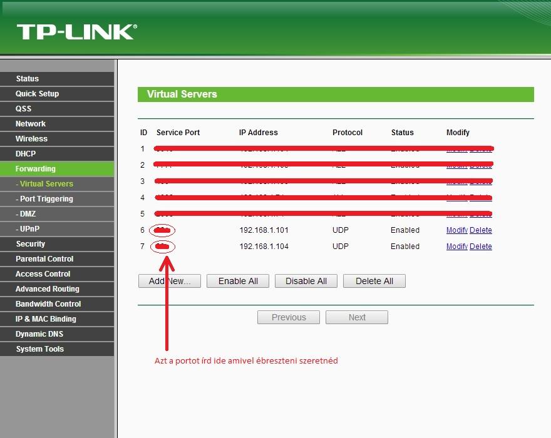Click the Virtual Servers page title
551x438 pixels.
(x=182, y=94)
